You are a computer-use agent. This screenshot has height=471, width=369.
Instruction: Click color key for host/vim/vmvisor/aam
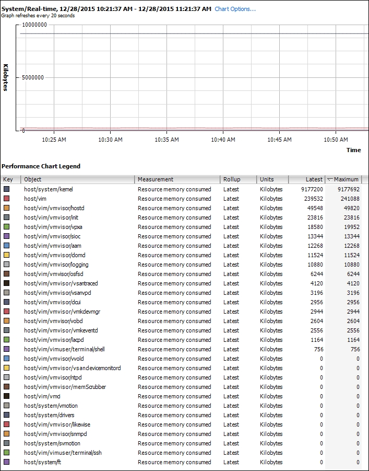tap(6, 246)
